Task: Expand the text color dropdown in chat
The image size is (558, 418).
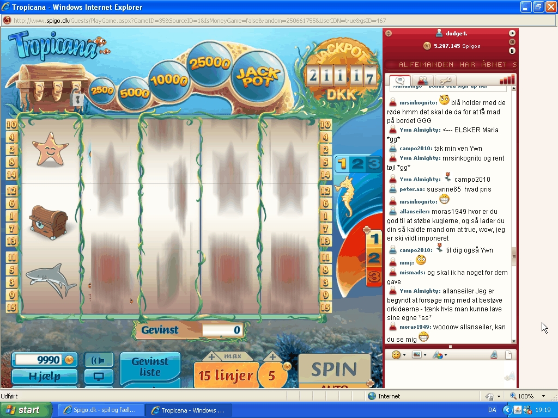Action: pos(439,355)
